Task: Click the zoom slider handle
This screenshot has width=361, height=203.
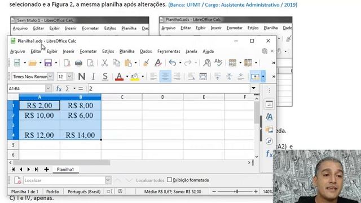Action: click(237, 192)
